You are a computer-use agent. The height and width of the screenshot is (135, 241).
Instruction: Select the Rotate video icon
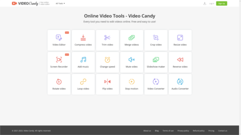(x=59, y=82)
